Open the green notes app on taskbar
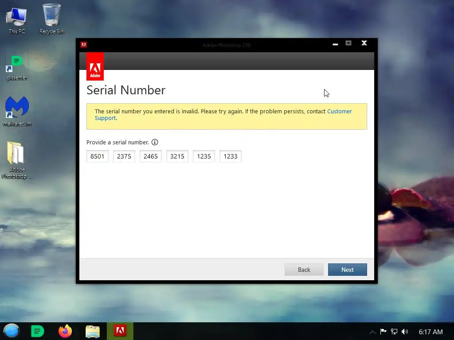This screenshot has height=340, width=454. [x=37, y=331]
